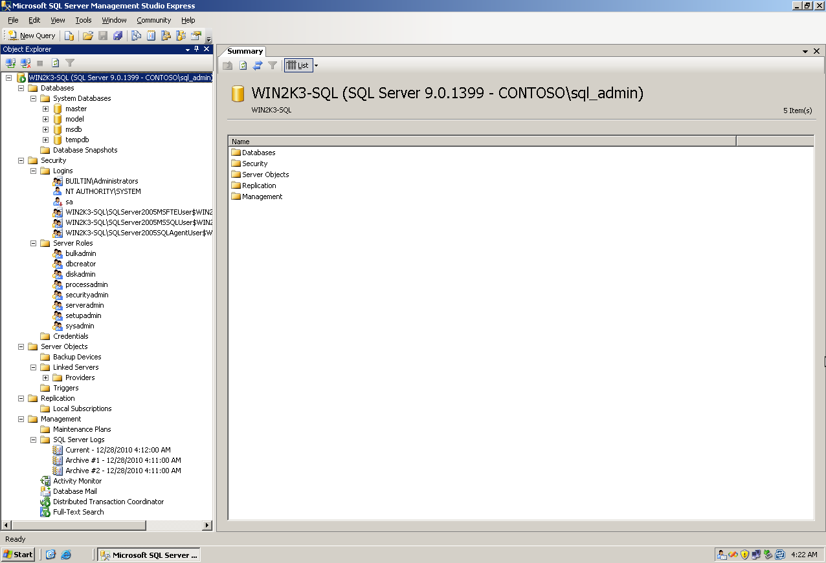Click the List view button in Summary
The width and height of the screenshot is (826, 563).
pos(298,65)
